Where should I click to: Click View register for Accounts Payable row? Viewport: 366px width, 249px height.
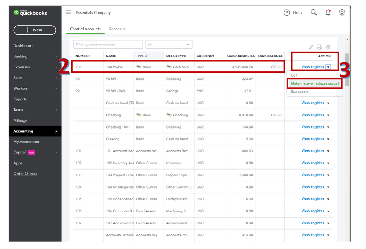point(313,235)
